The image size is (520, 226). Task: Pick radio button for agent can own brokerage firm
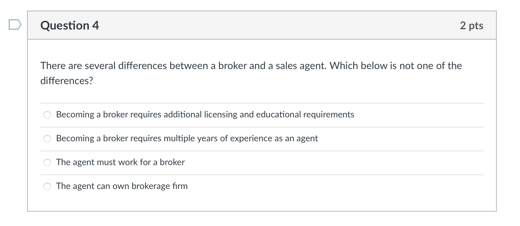click(x=47, y=186)
